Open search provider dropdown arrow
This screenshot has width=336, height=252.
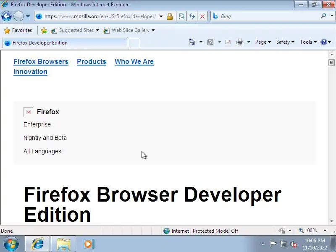pos(332,16)
